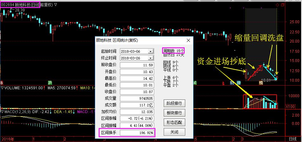The height and width of the screenshot is (142, 302).
Task: Click the 前收盘价 value field 11.59
Action: [137, 65]
